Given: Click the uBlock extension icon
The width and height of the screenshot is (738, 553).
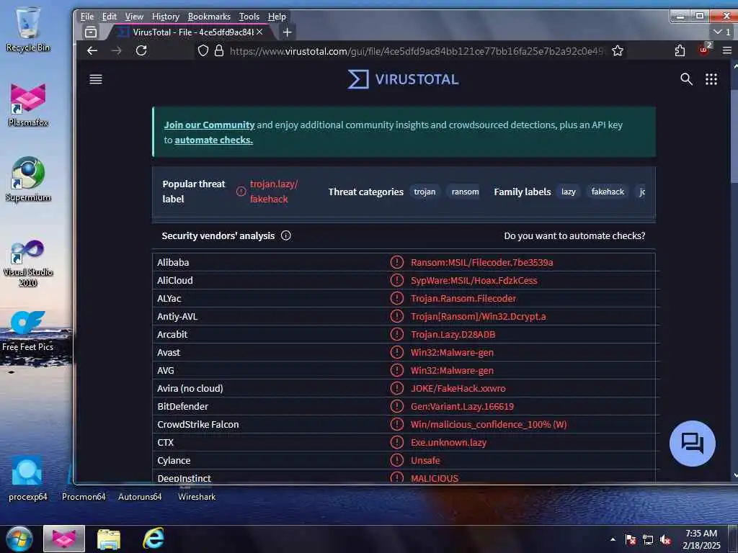Looking at the screenshot, I should pyautogui.click(x=705, y=50).
